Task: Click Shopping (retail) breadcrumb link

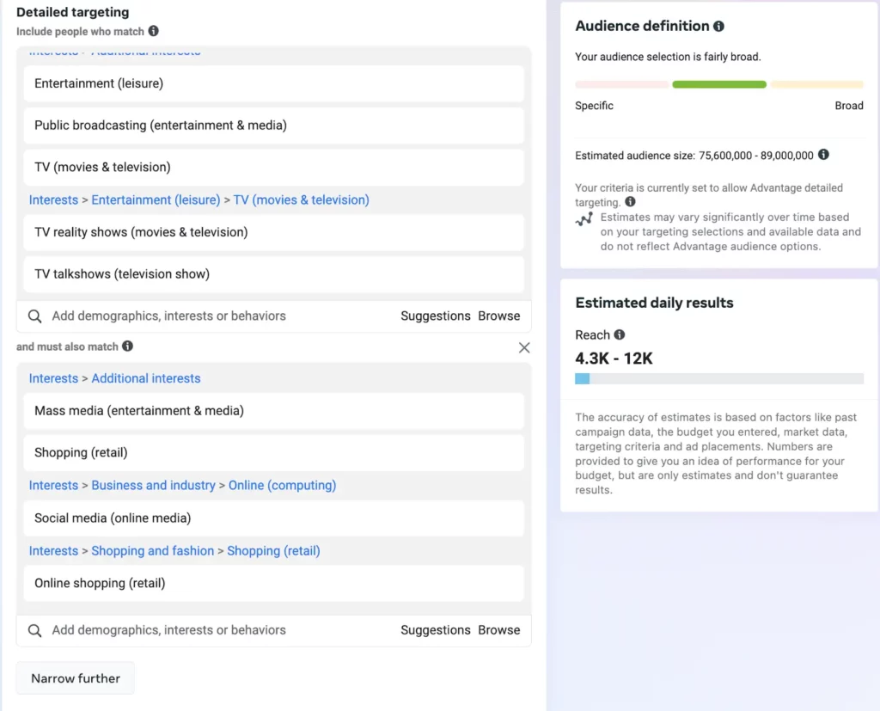Action: (273, 551)
